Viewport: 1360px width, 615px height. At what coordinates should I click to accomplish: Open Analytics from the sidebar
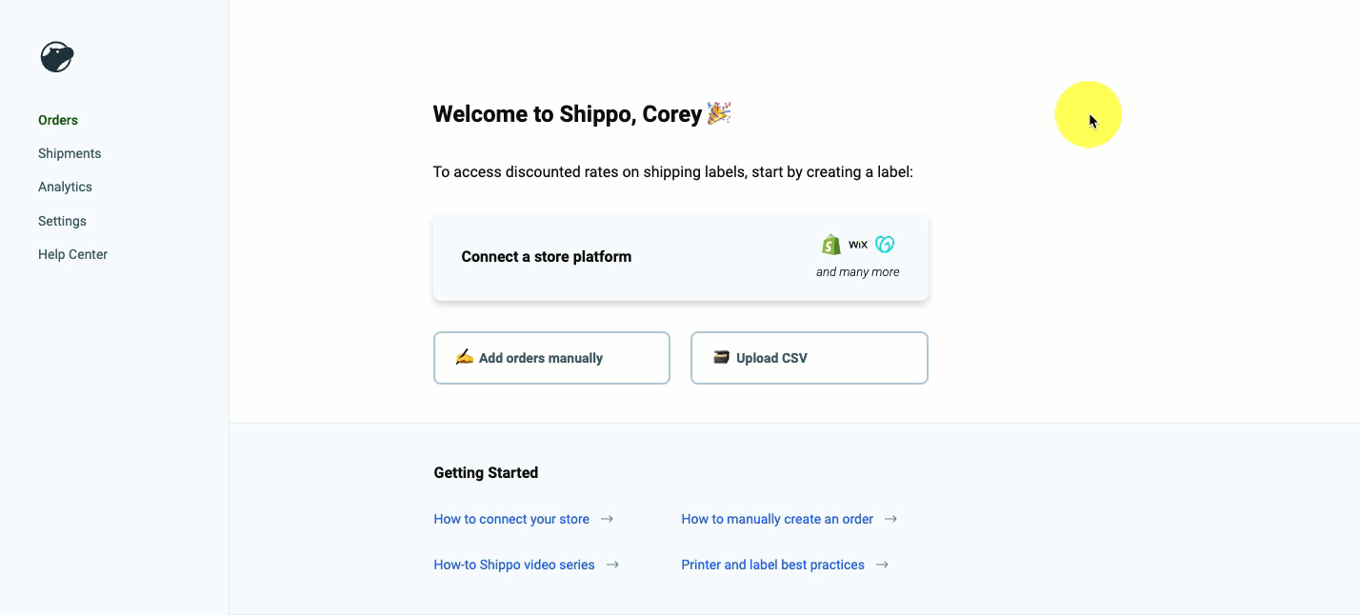click(65, 187)
